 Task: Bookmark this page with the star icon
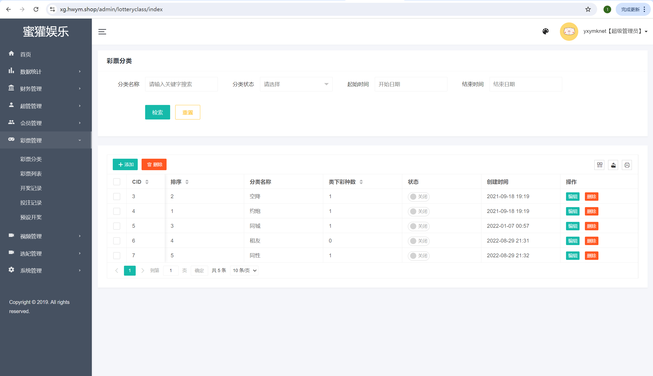click(x=588, y=9)
